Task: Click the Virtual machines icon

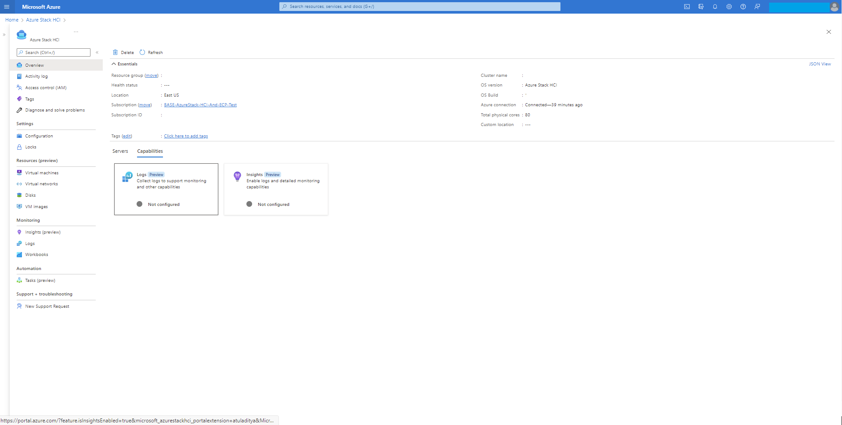Action: (x=19, y=173)
